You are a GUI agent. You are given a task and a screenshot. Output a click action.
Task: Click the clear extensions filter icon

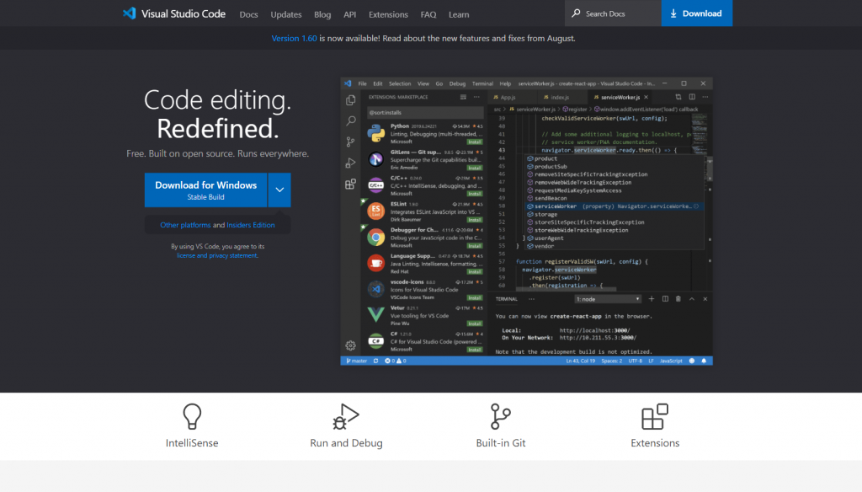463,97
